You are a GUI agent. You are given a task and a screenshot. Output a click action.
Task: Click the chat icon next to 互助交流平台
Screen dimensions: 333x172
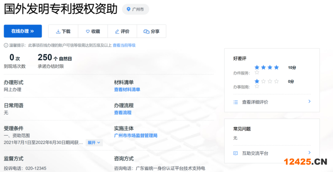click(235, 153)
